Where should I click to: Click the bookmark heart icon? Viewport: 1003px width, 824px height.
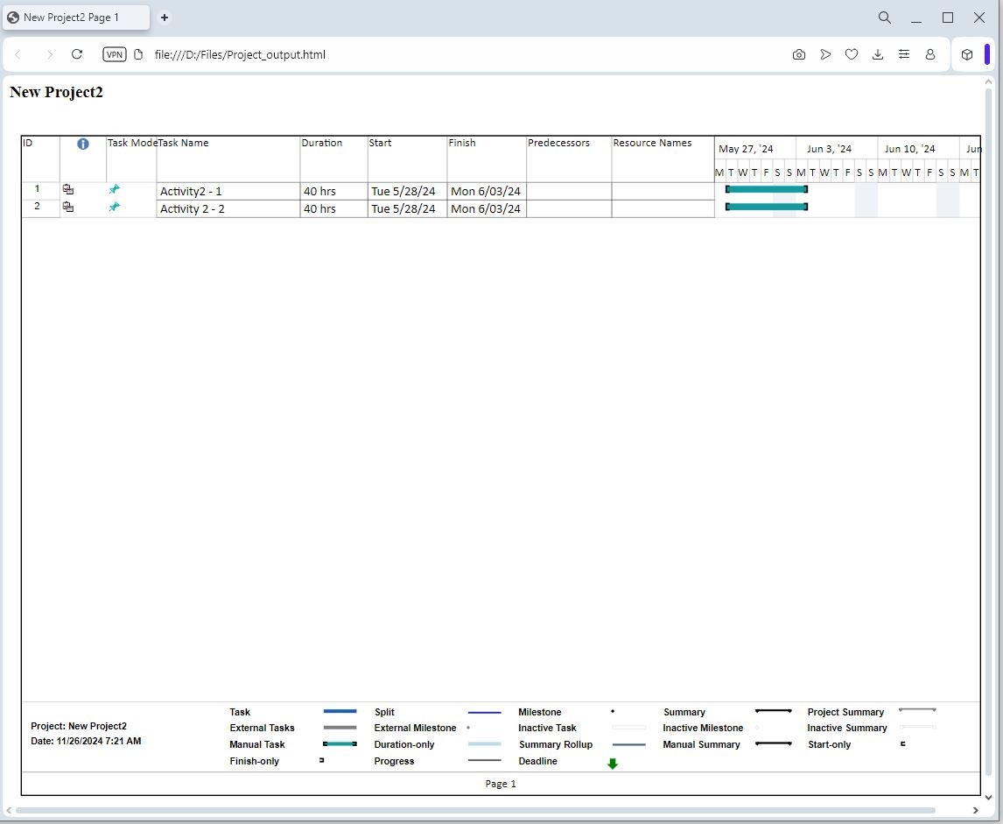coord(852,54)
